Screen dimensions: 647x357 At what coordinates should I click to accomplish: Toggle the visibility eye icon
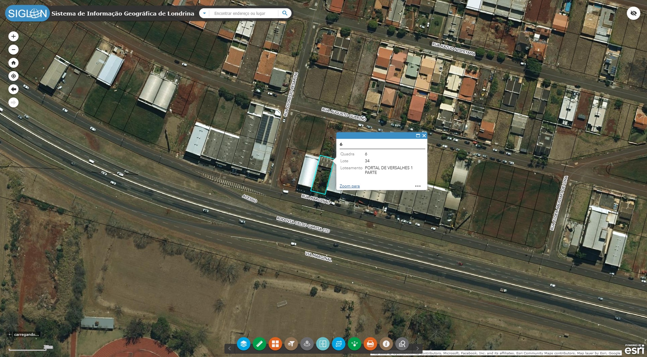pyautogui.click(x=634, y=13)
